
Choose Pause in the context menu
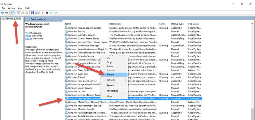click(114, 67)
